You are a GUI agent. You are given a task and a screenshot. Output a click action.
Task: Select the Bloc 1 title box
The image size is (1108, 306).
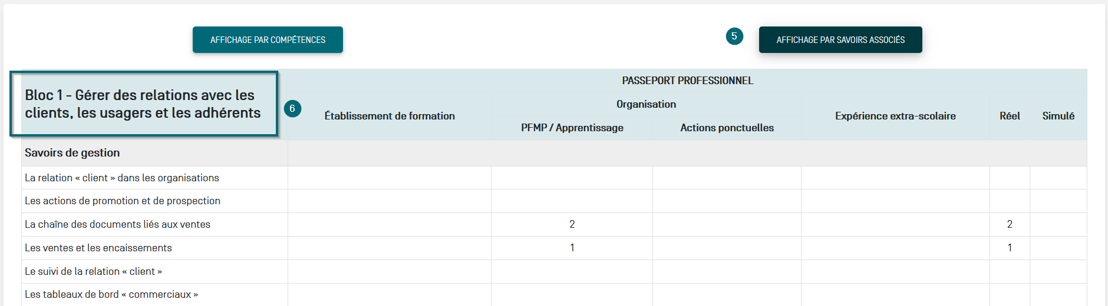click(x=143, y=104)
